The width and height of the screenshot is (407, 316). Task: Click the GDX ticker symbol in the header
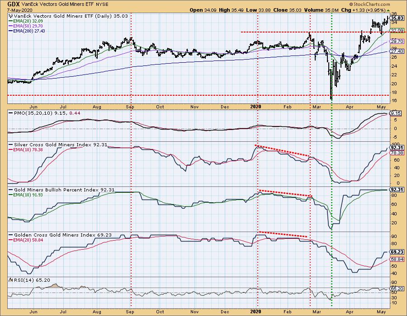point(14,4)
